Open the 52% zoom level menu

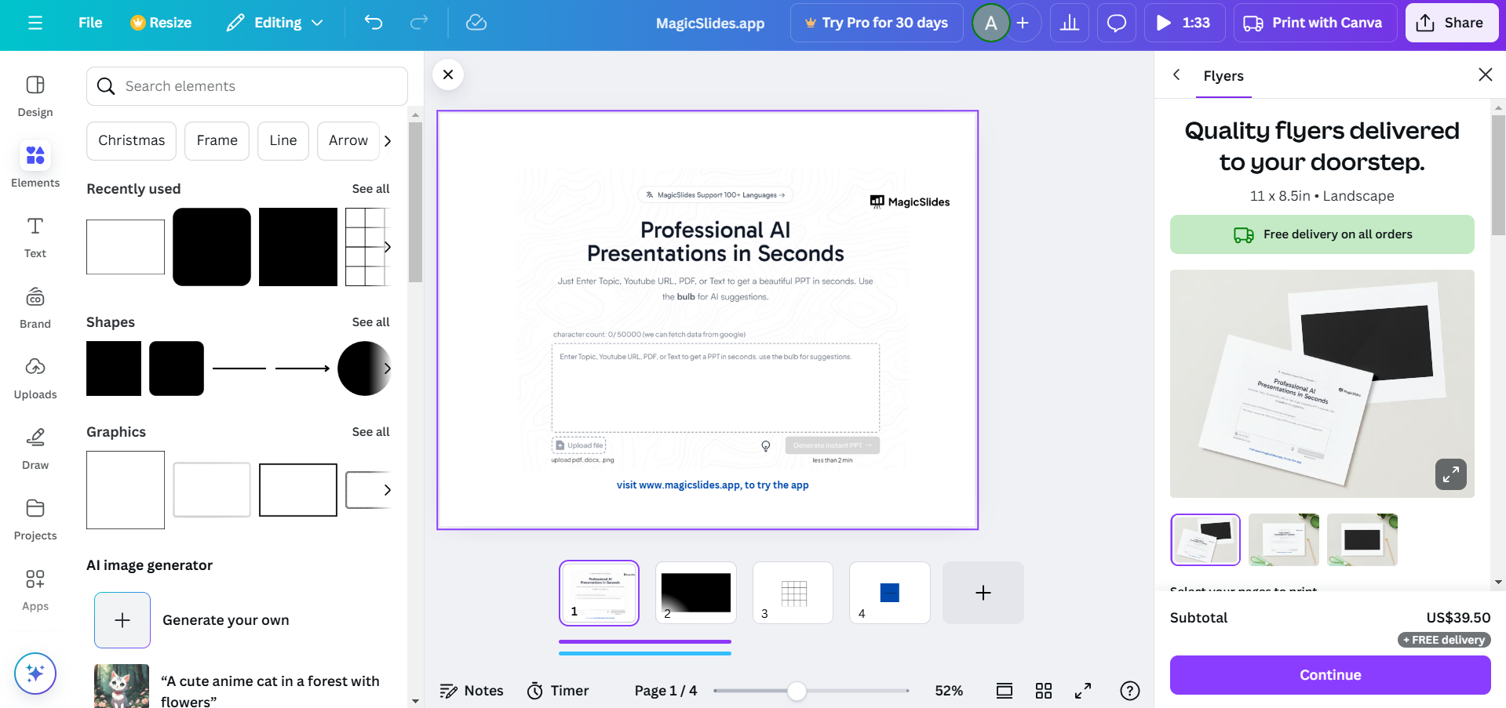[x=949, y=691]
